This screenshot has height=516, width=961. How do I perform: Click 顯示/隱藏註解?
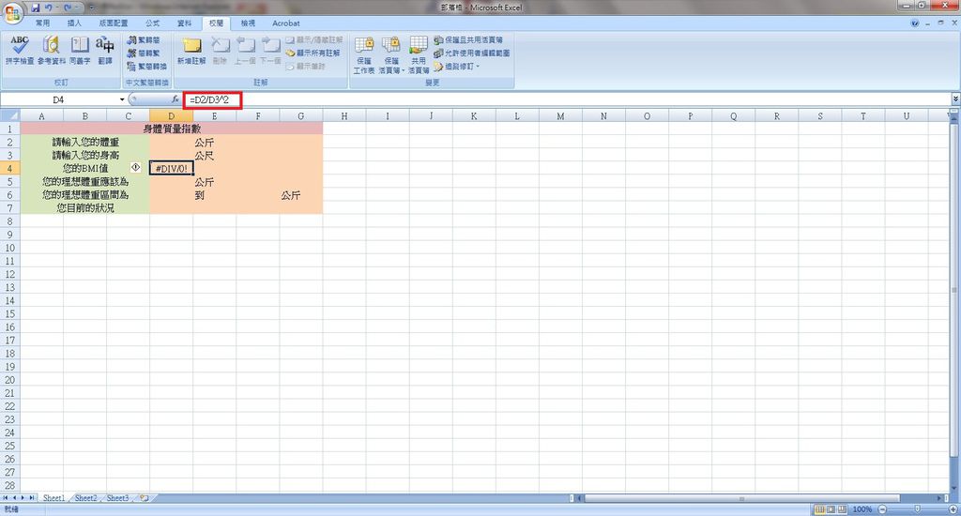point(314,39)
